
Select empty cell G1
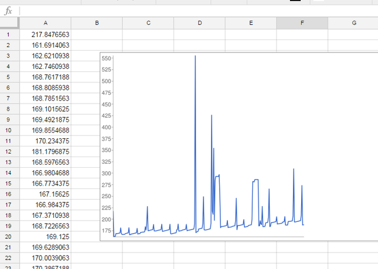point(353,34)
